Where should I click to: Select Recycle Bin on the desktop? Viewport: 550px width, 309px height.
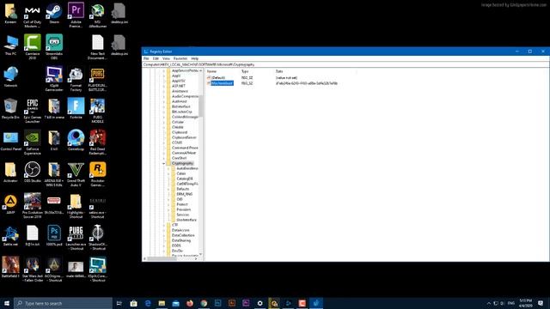(x=10, y=109)
